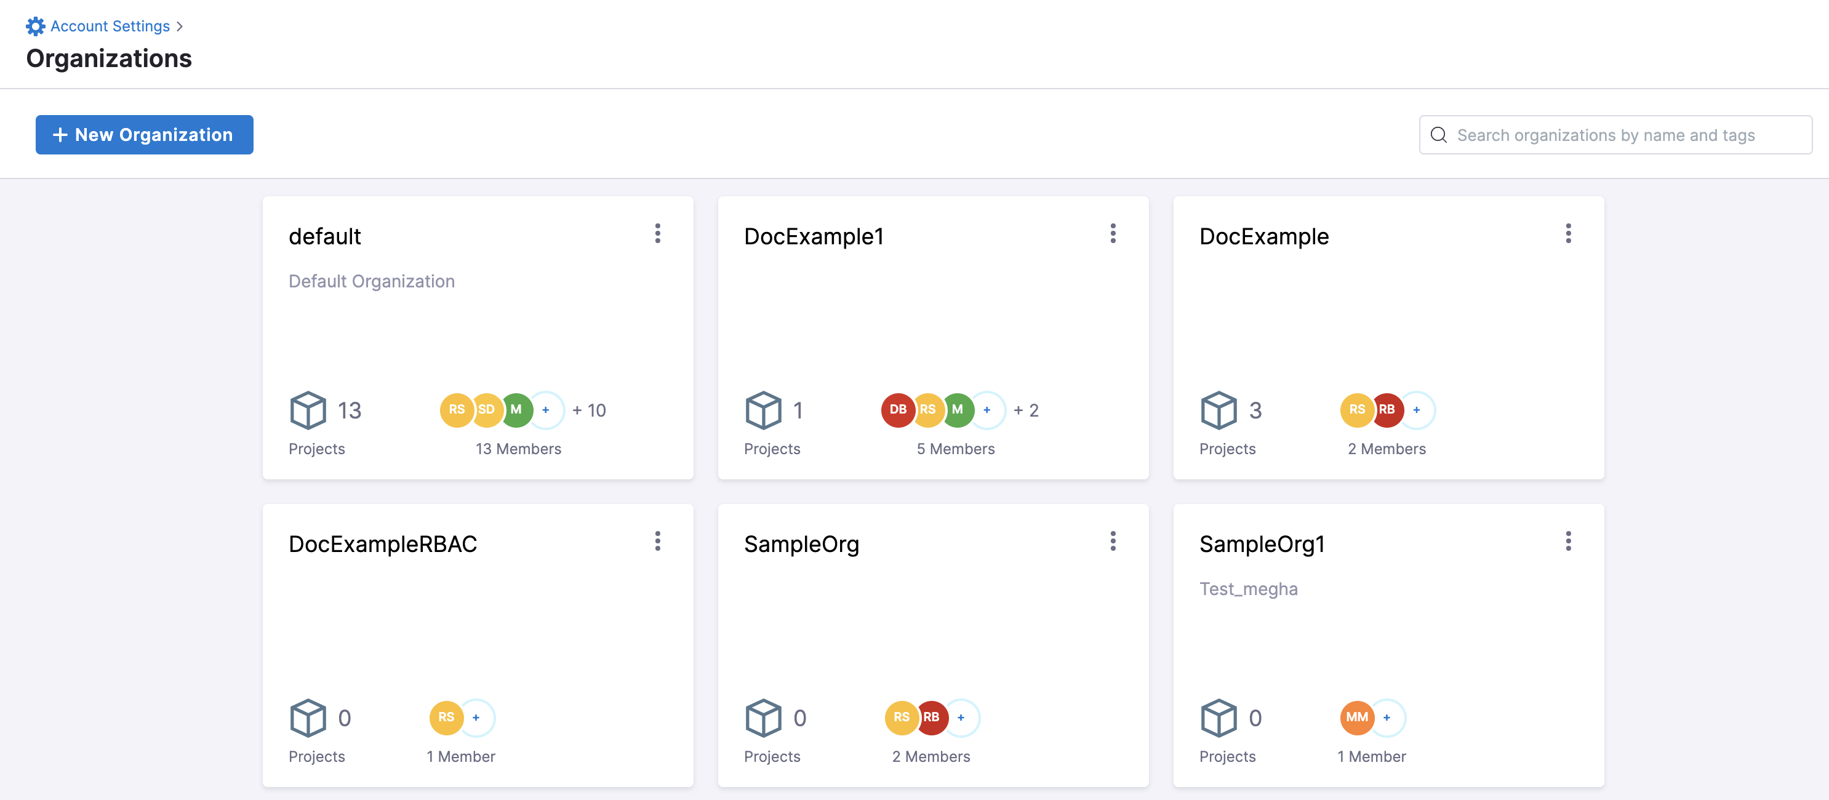This screenshot has width=1829, height=800.
Task: Open the DocExampleRBAC organization title
Action: tap(383, 544)
